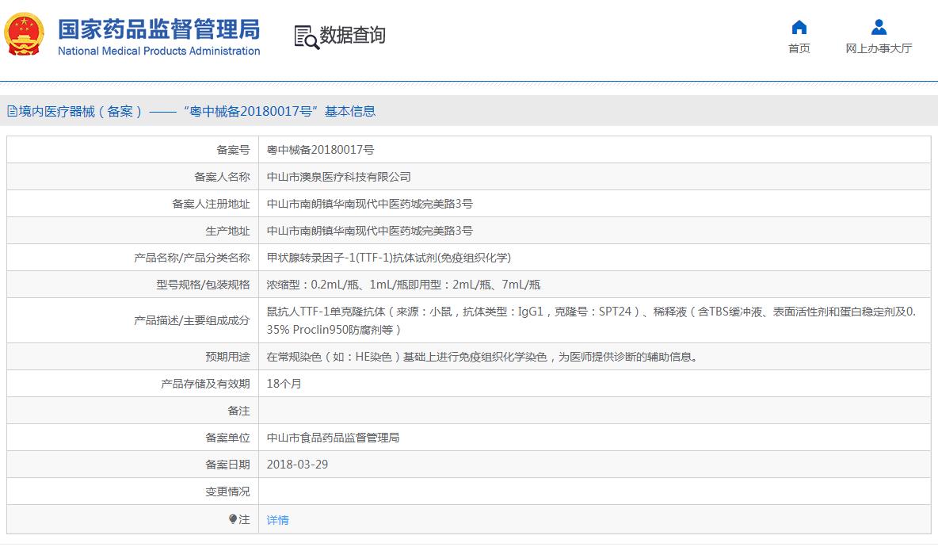Click company name 中山市澳泉医疗科技有限公司
The image size is (938, 547).
tap(338, 177)
